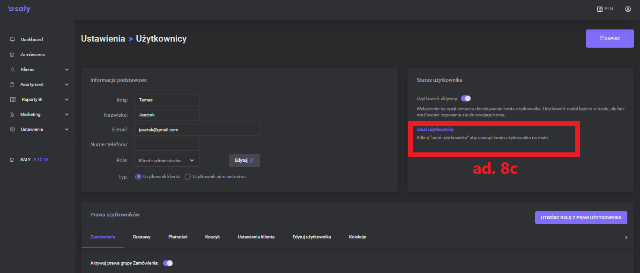Click the Dashboard monitor icon
Viewport: 640px width, 273px height.
tap(12, 40)
